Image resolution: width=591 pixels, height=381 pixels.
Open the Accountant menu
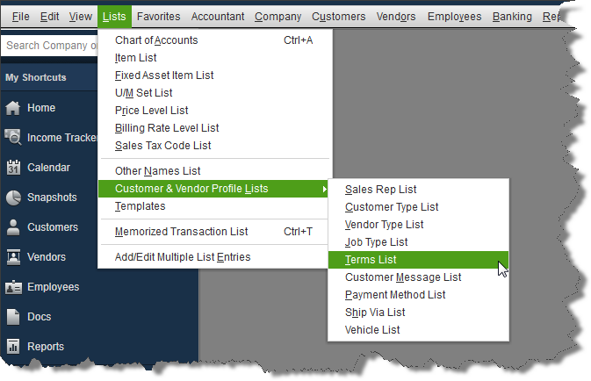coord(218,17)
